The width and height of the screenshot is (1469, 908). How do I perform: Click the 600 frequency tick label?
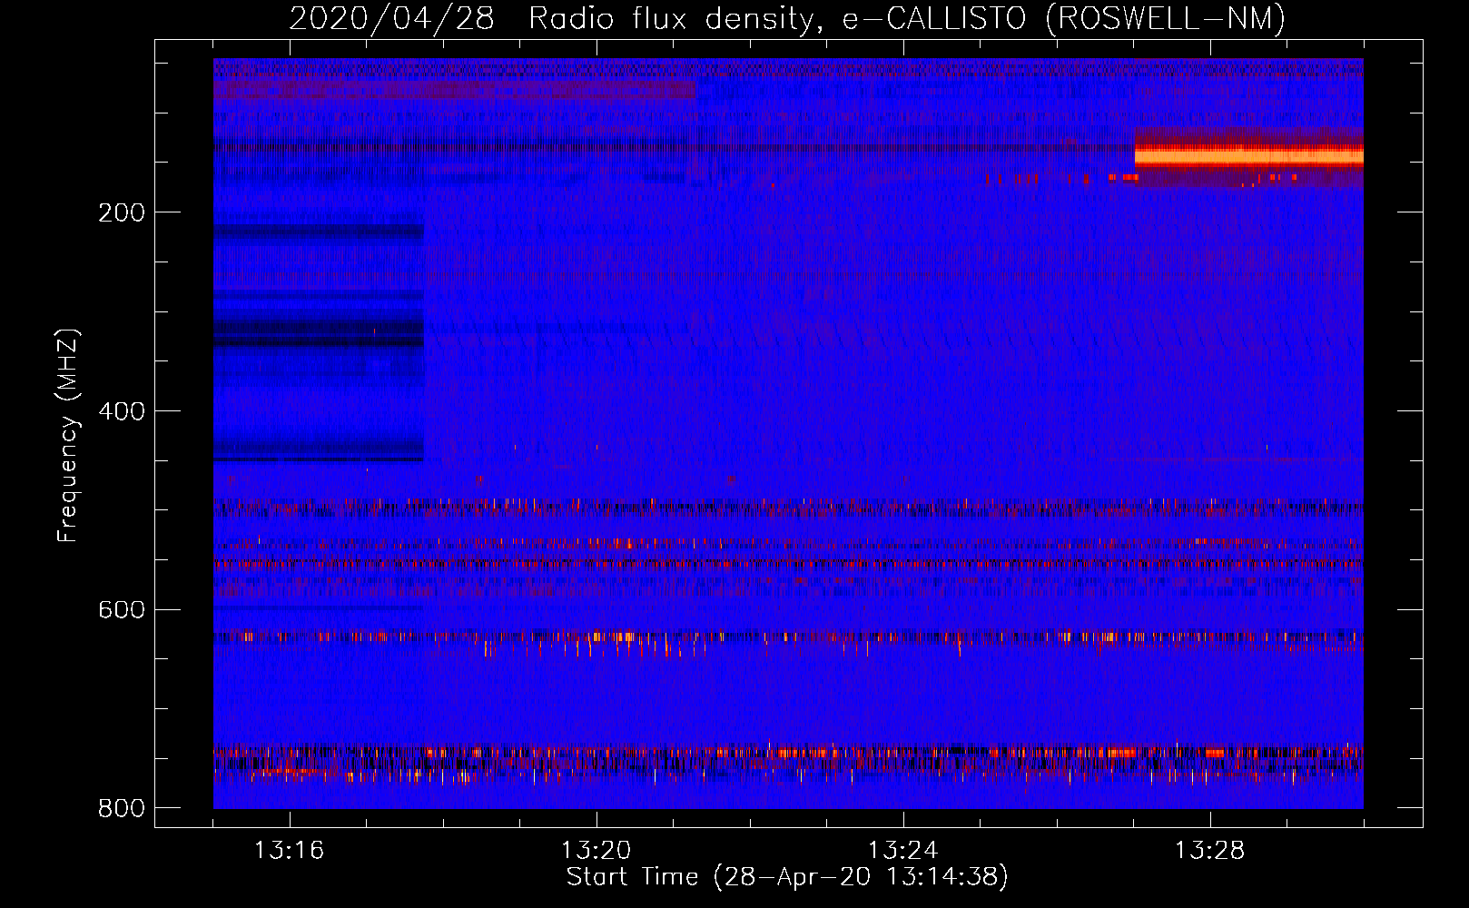click(122, 609)
